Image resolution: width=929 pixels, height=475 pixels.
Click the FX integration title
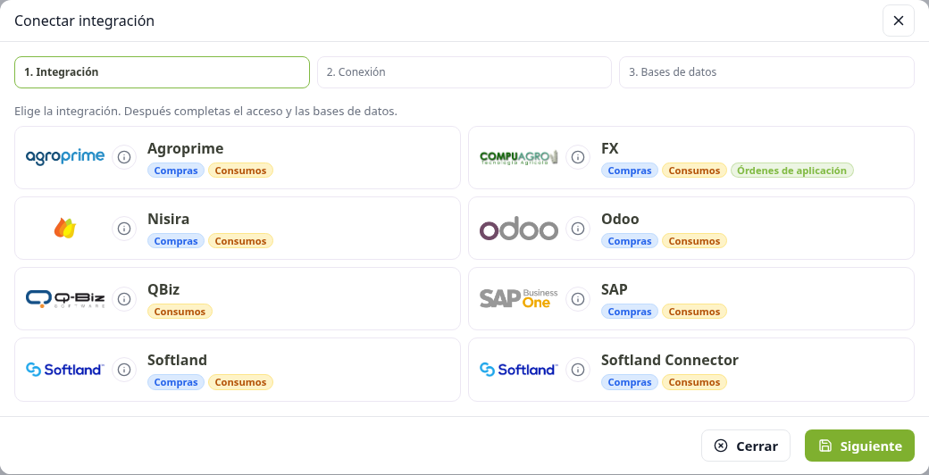609,148
